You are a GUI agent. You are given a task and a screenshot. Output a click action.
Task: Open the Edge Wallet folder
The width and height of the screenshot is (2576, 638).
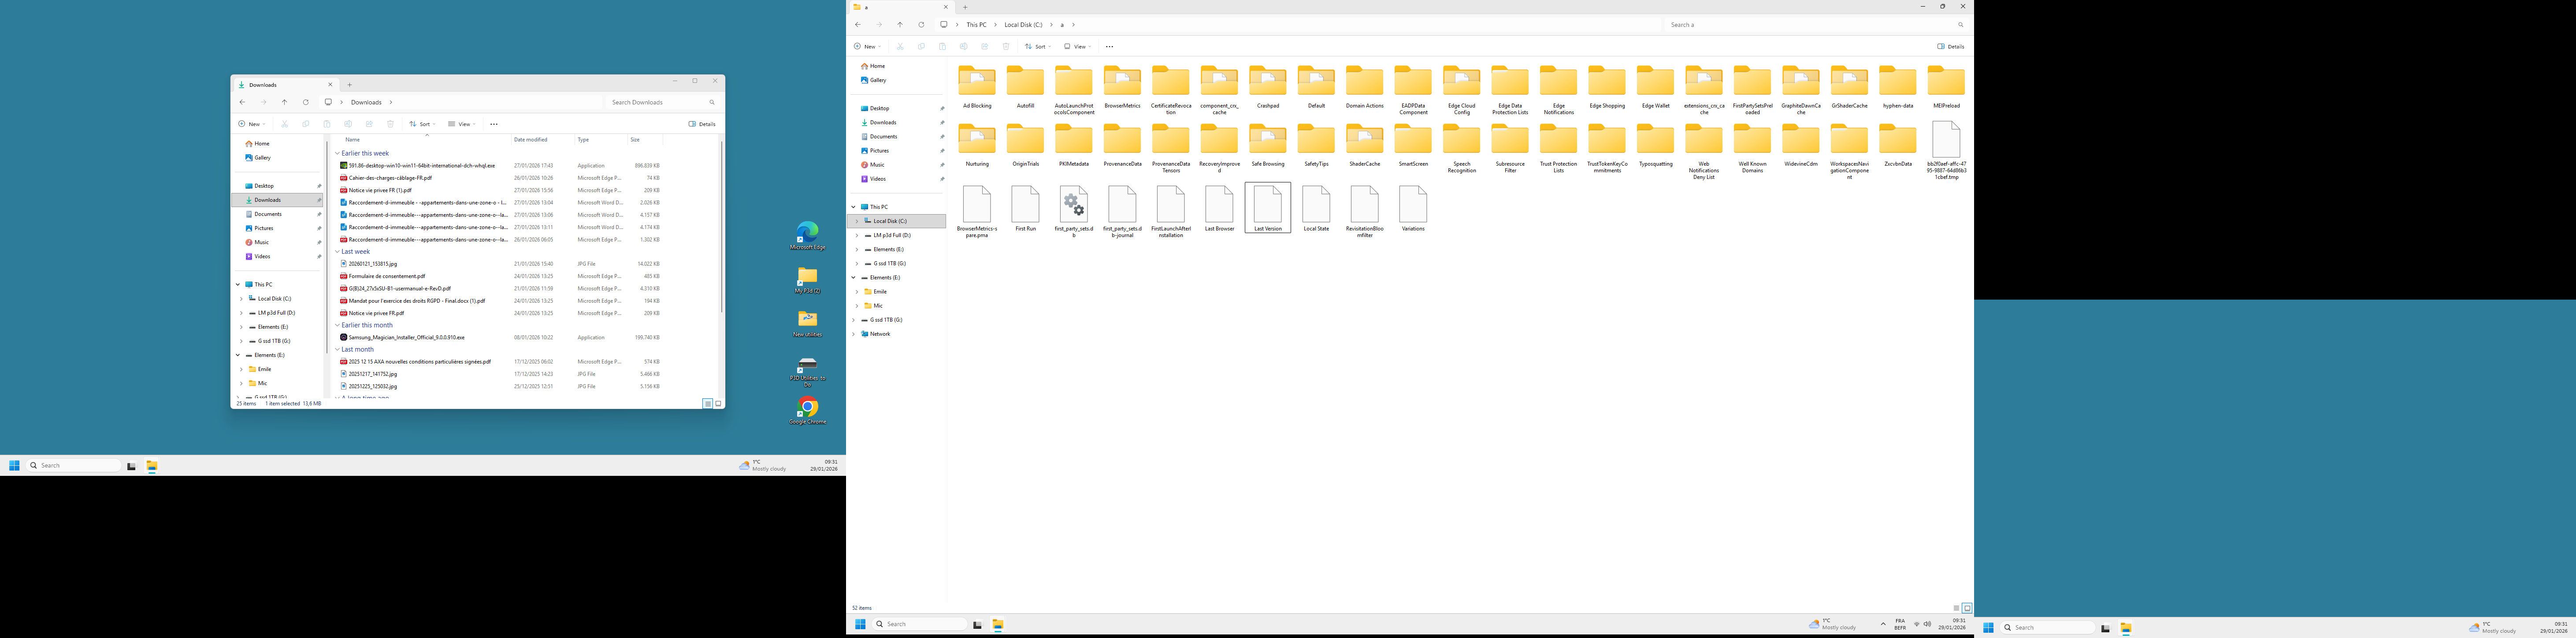tap(1655, 87)
